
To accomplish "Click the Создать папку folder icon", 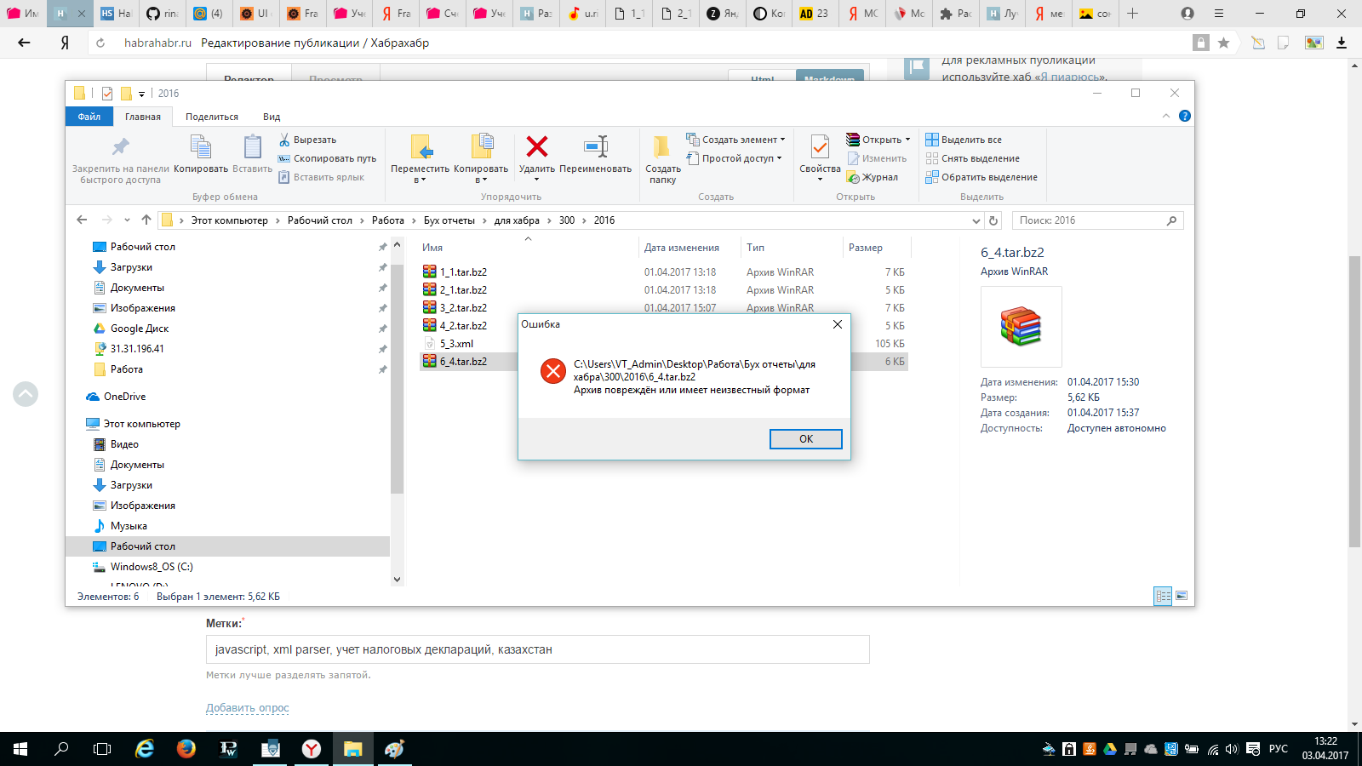I will coord(662,147).
